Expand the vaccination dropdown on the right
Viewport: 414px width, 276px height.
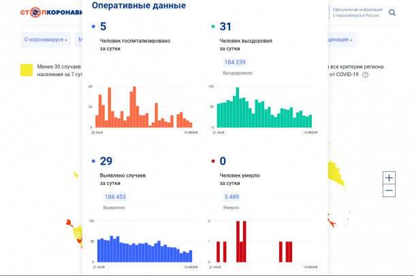point(340,39)
